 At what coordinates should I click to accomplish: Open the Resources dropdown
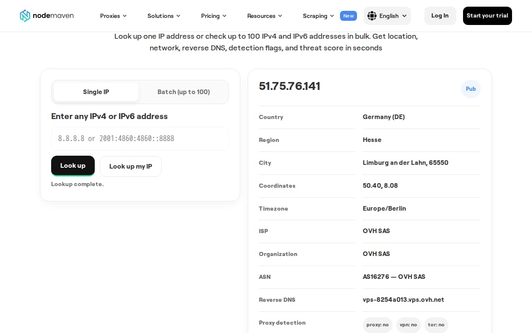tap(265, 16)
